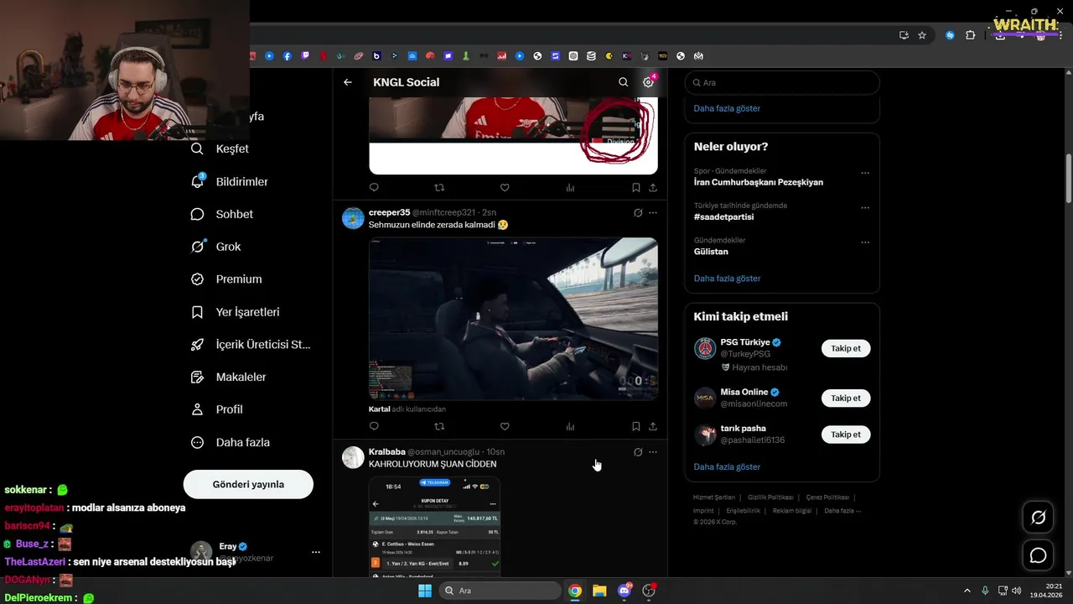This screenshot has width=1073, height=604.
Task: Open Bildirimler notifications bell
Action: coord(197,181)
